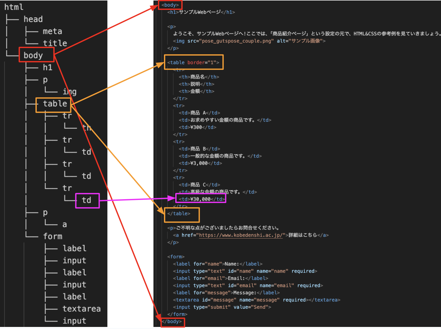441x329 pixels.
Task: Click the highlighted table border="1" tag
Action: click(194, 62)
